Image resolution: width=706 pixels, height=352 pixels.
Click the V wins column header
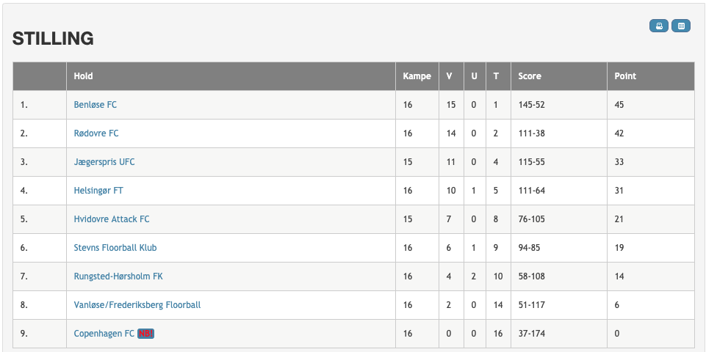tap(449, 76)
